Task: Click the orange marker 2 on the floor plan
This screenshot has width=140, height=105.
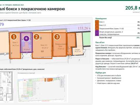Action: coord(36,37)
